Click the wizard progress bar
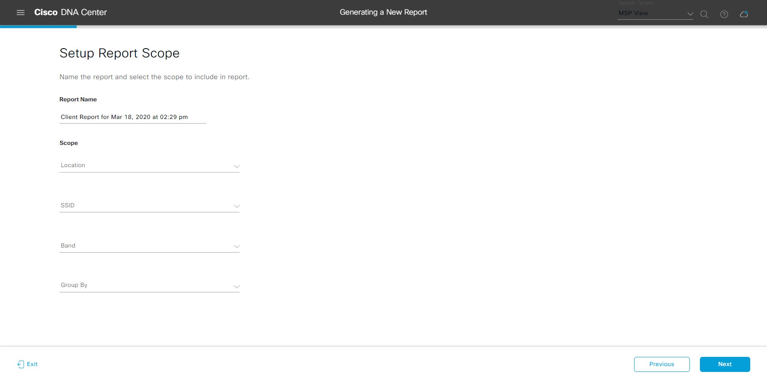This screenshot has height=382, width=767. (x=383, y=27)
